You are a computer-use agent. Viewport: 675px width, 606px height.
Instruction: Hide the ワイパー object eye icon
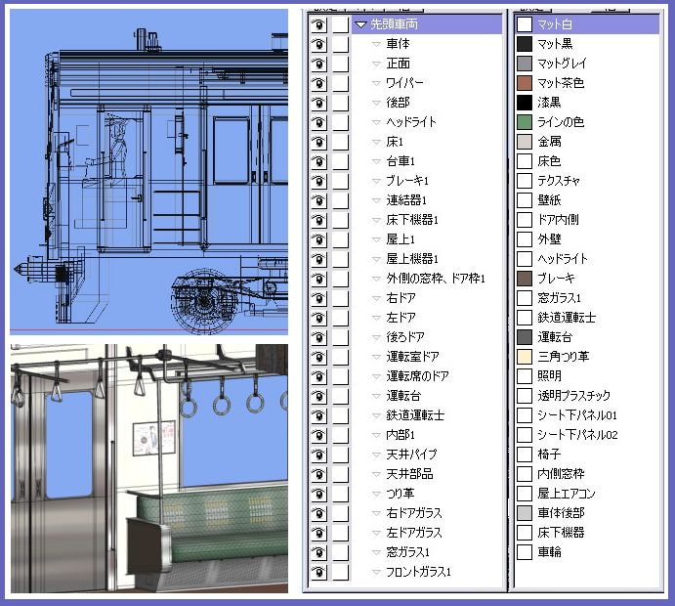(318, 83)
